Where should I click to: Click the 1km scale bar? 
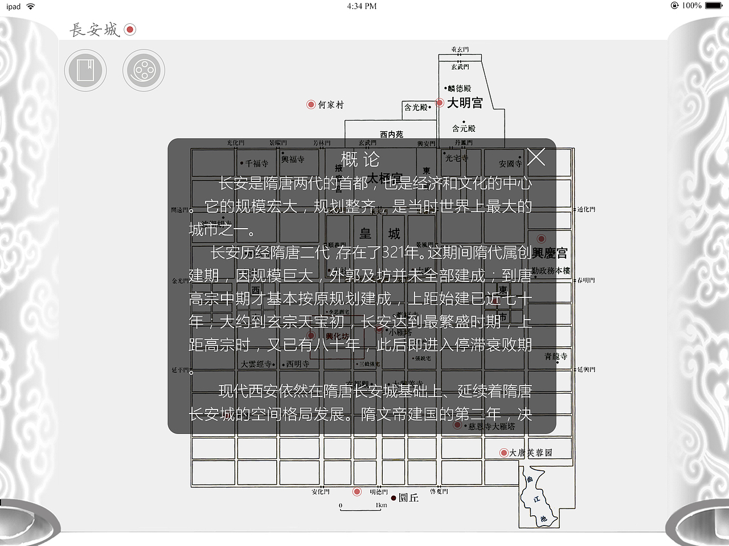click(362, 507)
